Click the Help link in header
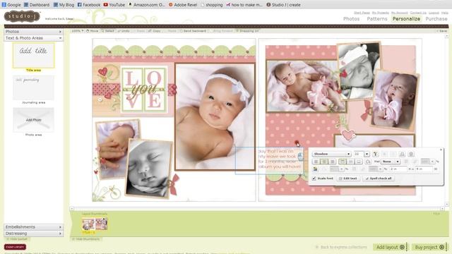Viewport: 452px width, 254px height. click(x=444, y=13)
